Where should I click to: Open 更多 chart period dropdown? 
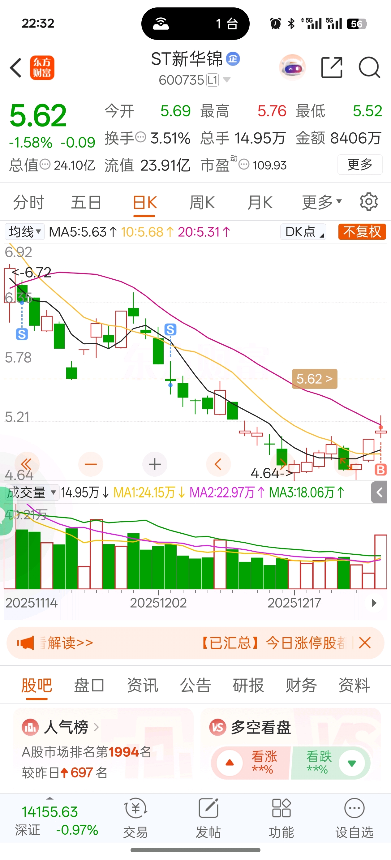[x=322, y=202]
